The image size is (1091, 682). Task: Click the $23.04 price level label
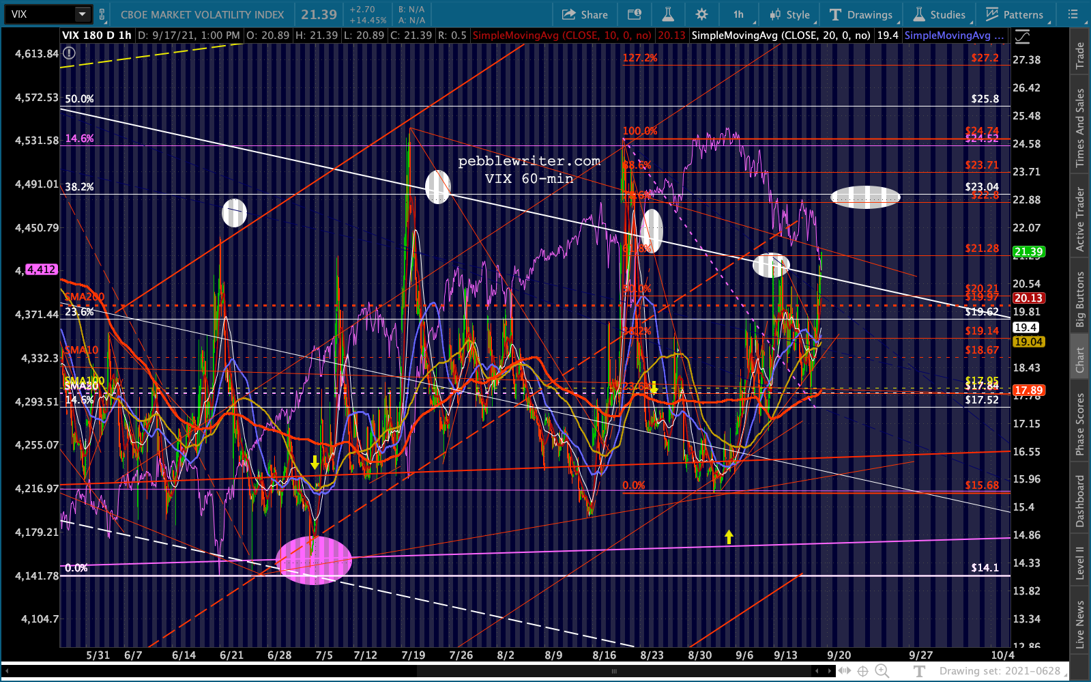tap(982, 186)
